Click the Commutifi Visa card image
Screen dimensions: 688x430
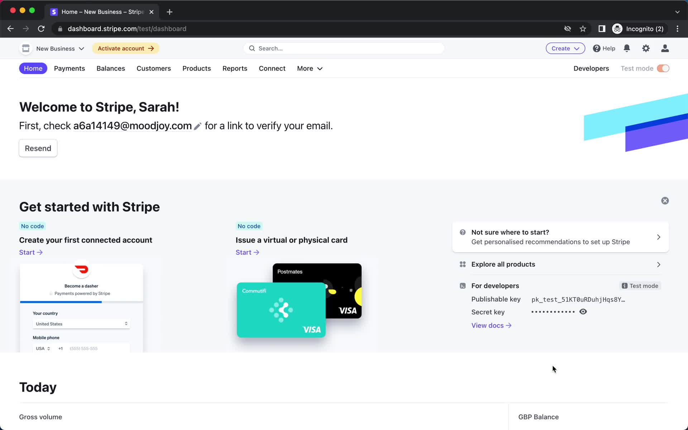(x=281, y=310)
